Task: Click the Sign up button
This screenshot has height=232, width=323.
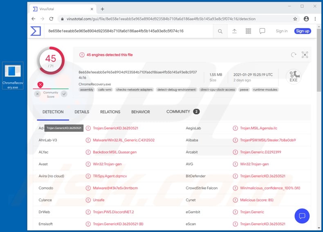Action: [303, 31]
